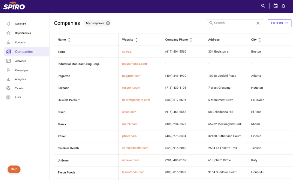Open the Tyson Foods company name
Screen dimensions: 293x181
[x=66, y=172]
